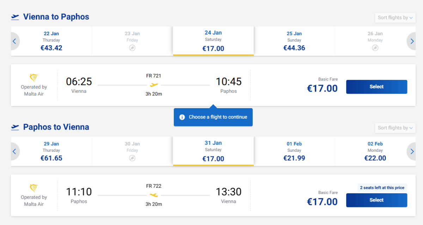Viewport: 423px width, 225px height.
Task: Open Sort flights by dropdown for return flights
Action: click(395, 128)
